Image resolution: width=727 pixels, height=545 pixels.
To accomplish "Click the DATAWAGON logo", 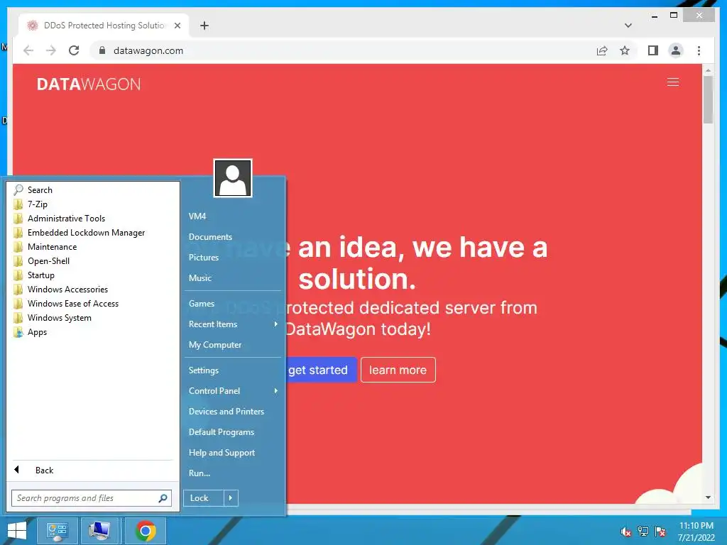I will (89, 84).
